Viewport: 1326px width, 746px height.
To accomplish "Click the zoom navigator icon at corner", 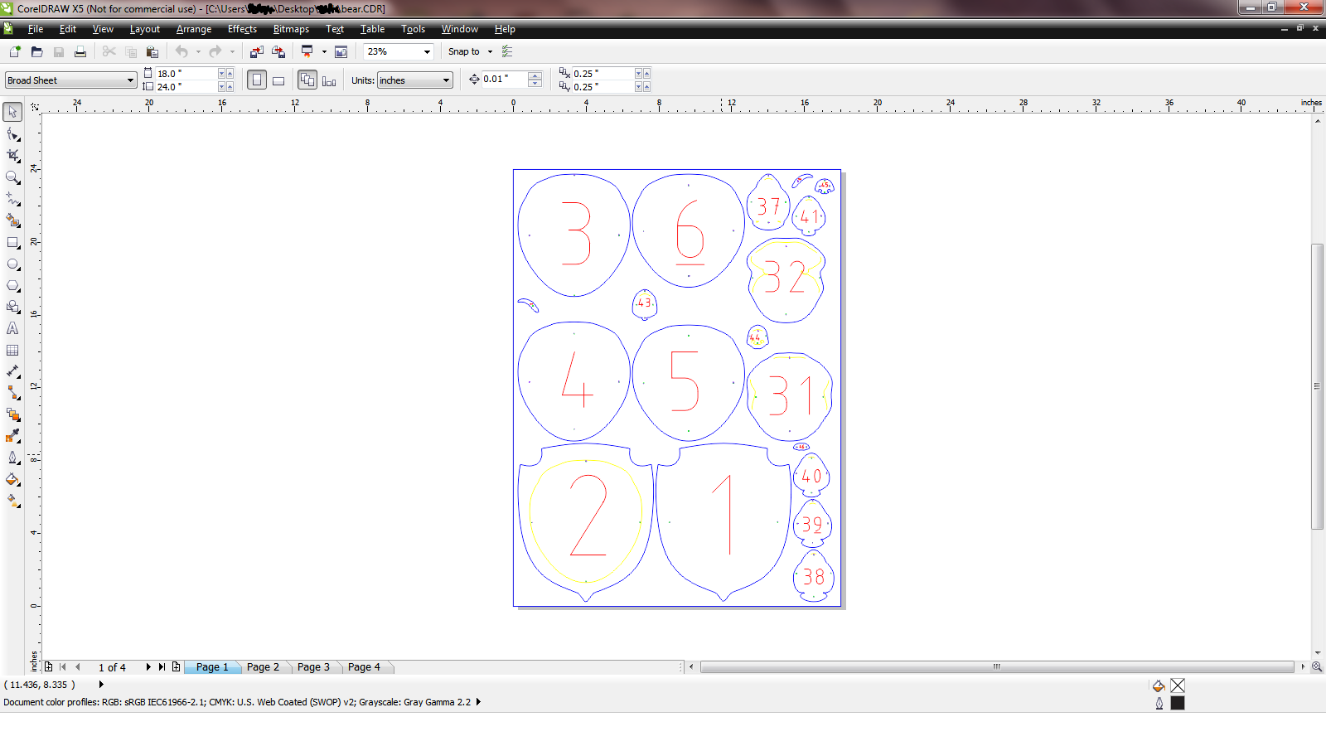I will [x=1317, y=667].
